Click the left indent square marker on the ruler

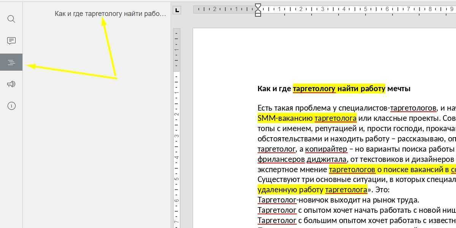pyautogui.click(x=258, y=14)
